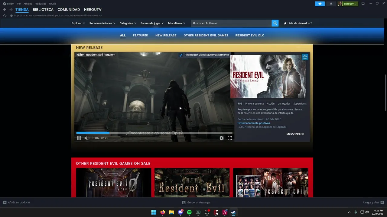The height and width of the screenshot is (217, 387).
Task: Open the Windows Start menu
Action: coord(154,212)
